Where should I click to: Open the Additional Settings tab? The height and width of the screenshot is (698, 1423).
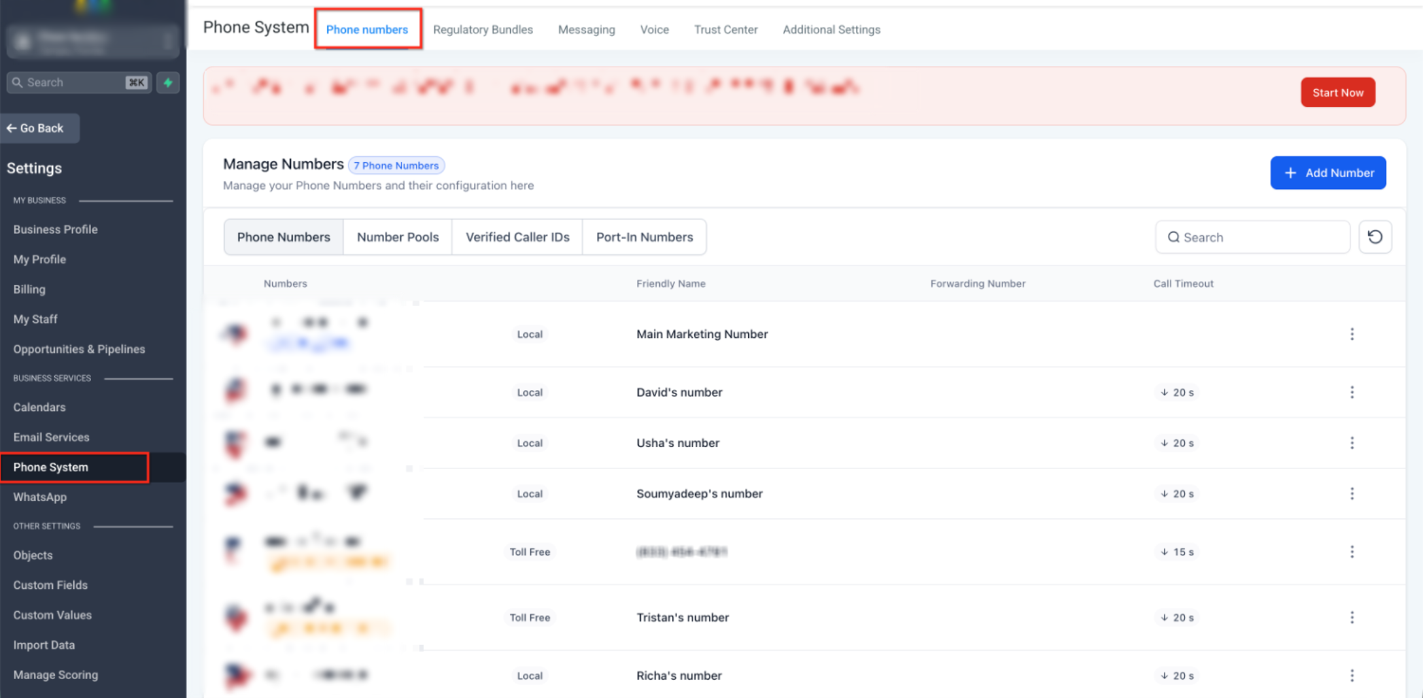point(831,29)
